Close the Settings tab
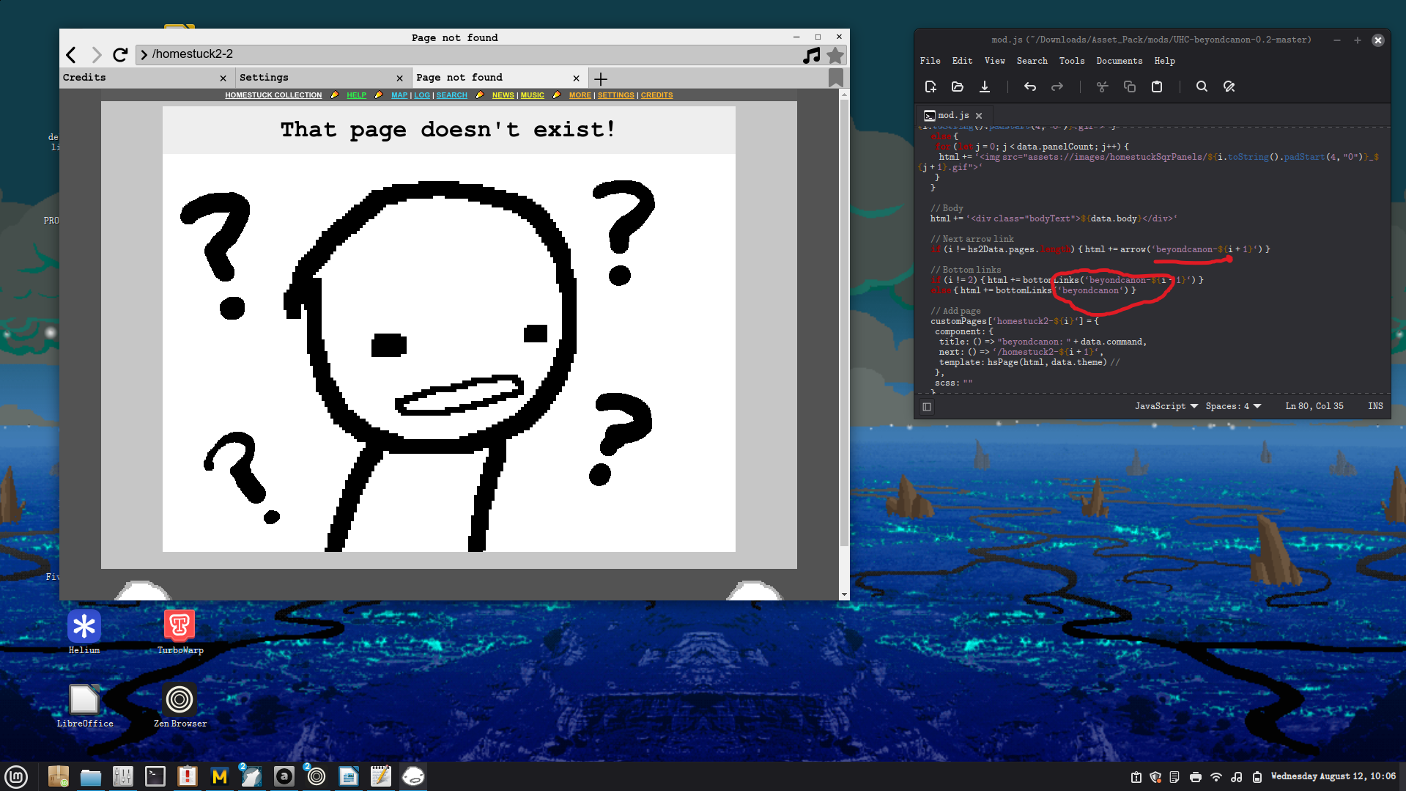1406x791 pixels. 400,78
